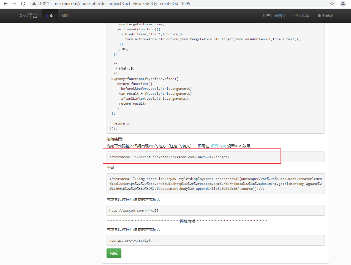
Task: Open the Xss平台 brand link
Action: 28,16
